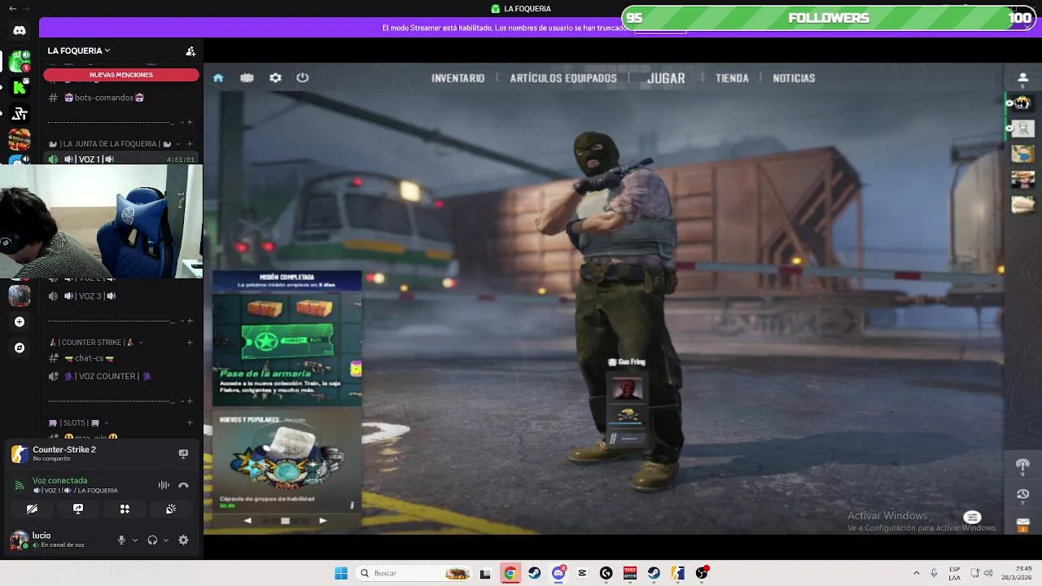Screen dimensions: 1042x586
Task: Click the lucio user avatar
Action: pyautogui.click(x=18, y=540)
